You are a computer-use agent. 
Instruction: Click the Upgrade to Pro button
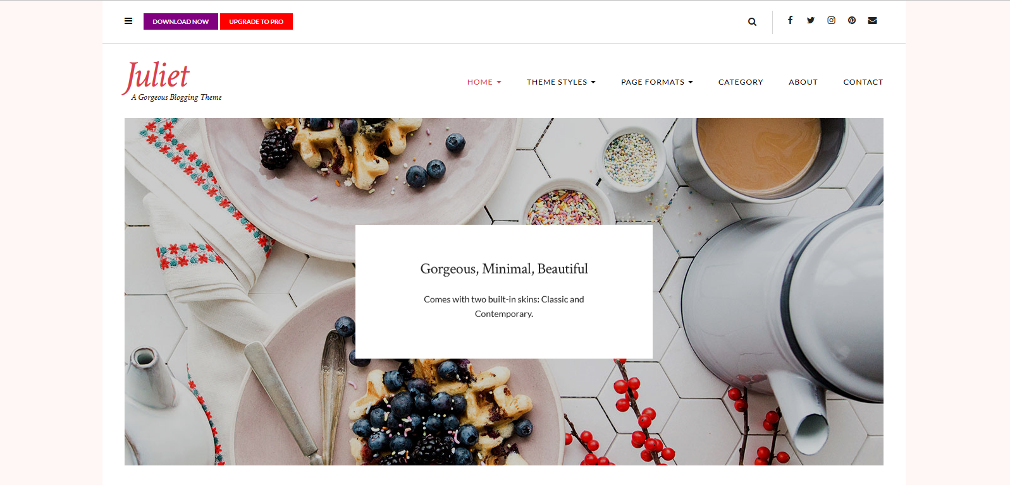(x=256, y=21)
